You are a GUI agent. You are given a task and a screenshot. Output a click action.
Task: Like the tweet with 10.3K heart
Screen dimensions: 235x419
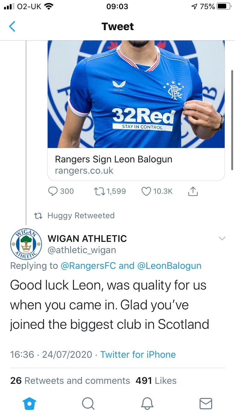146,191
